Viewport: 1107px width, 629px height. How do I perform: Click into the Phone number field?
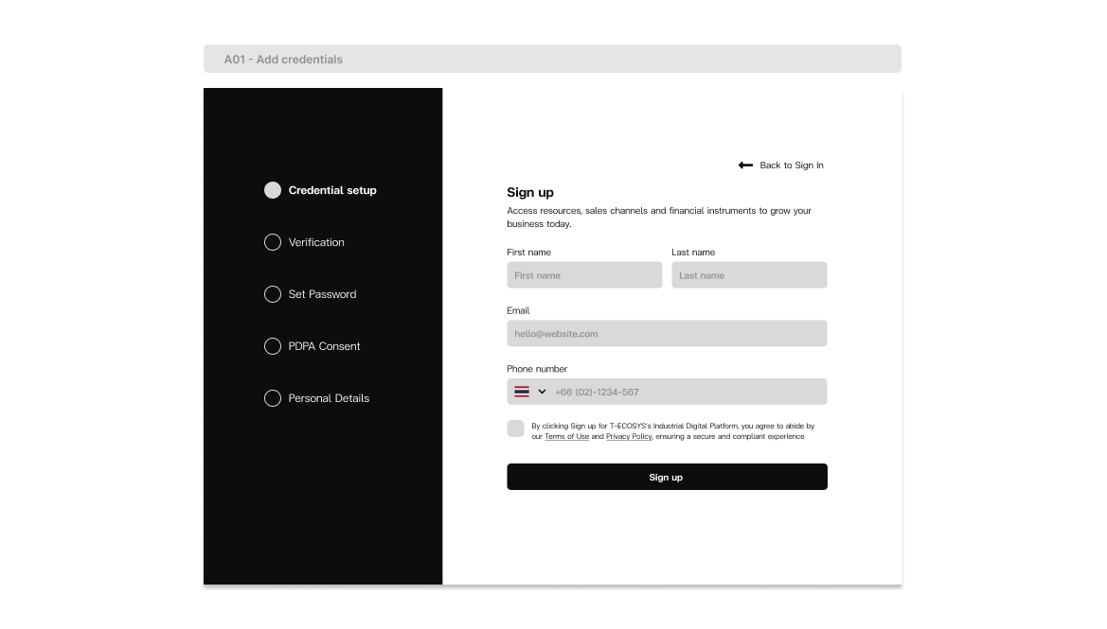(x=687, y=392)
